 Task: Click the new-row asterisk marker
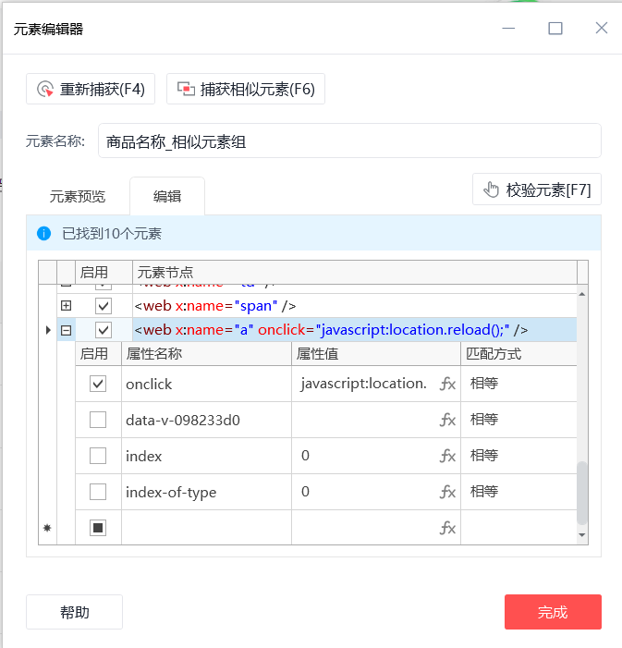point(47,528)
